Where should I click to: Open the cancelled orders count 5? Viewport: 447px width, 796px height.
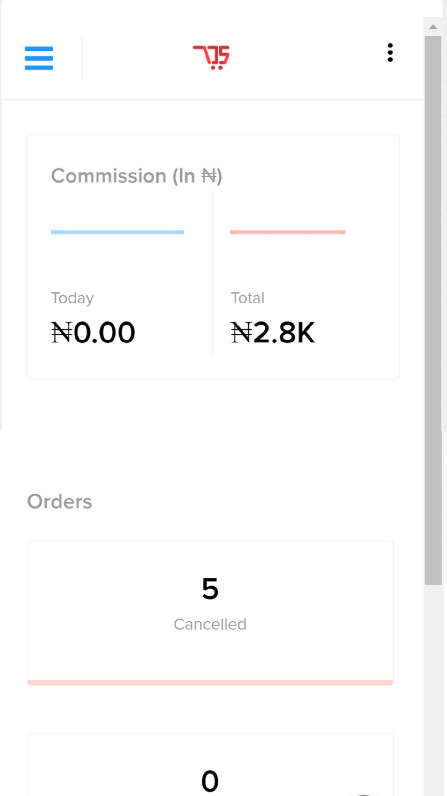[x=210, y=588]
